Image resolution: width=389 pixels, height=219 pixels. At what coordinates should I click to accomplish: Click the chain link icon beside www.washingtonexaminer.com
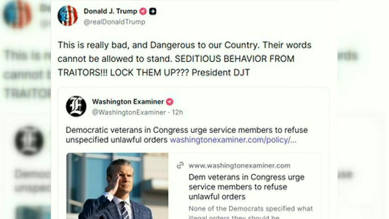[x=180, y=166]
